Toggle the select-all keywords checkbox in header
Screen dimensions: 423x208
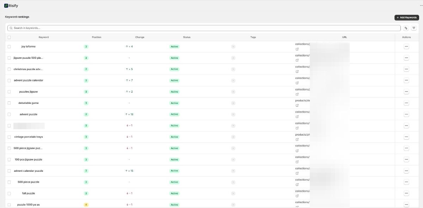(9, 37)
